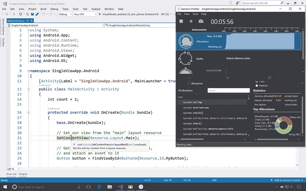Select the System.Reflection.MonoParameterInfo row
The image size is (306, 191).
click(212, 129)
